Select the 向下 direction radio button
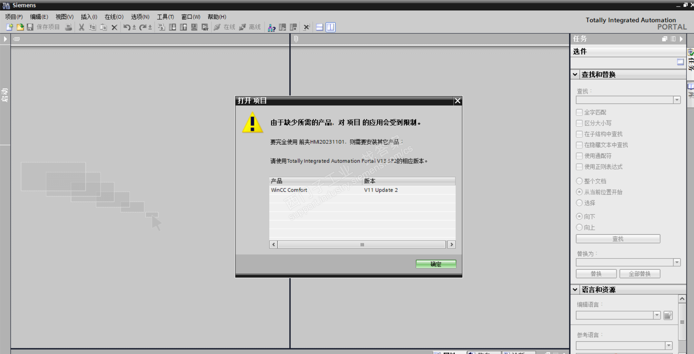The height and width of the screenshot is (354, 694). tap(580, 216)
